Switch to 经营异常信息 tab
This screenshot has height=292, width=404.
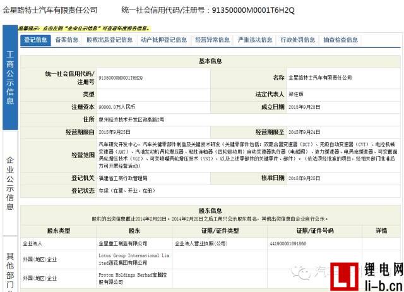(212, 40)
